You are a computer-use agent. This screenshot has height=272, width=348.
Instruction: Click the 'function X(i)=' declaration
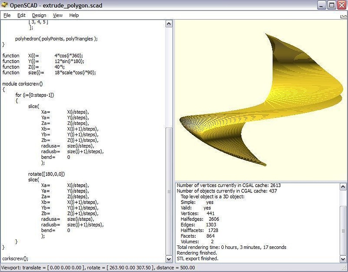(x=20, y=56)
